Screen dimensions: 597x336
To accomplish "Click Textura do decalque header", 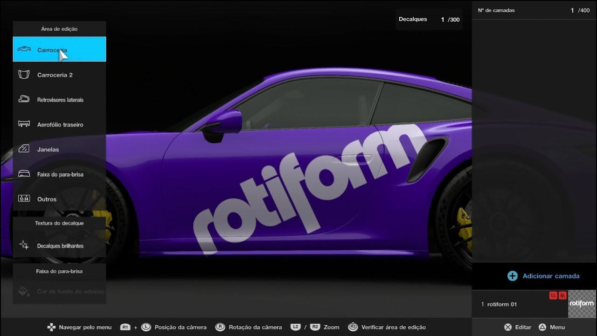I will (x=59, y=223).
